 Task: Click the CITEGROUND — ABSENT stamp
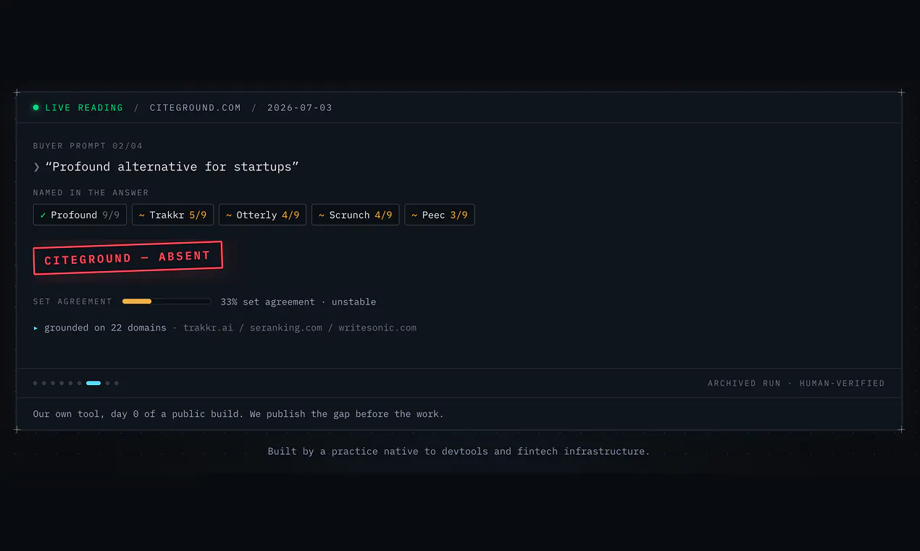127,257
